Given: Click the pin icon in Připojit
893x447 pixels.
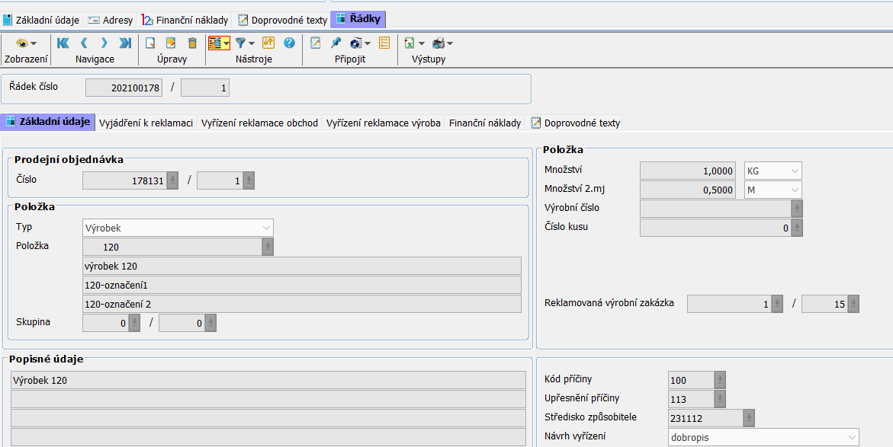Looking at the screenshot, I should (336, 43).
